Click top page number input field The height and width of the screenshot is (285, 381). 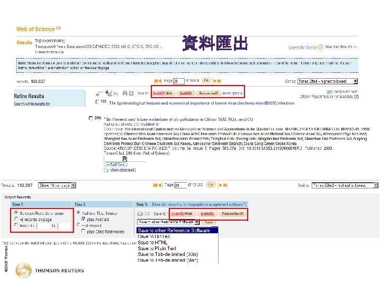[179, 81]
